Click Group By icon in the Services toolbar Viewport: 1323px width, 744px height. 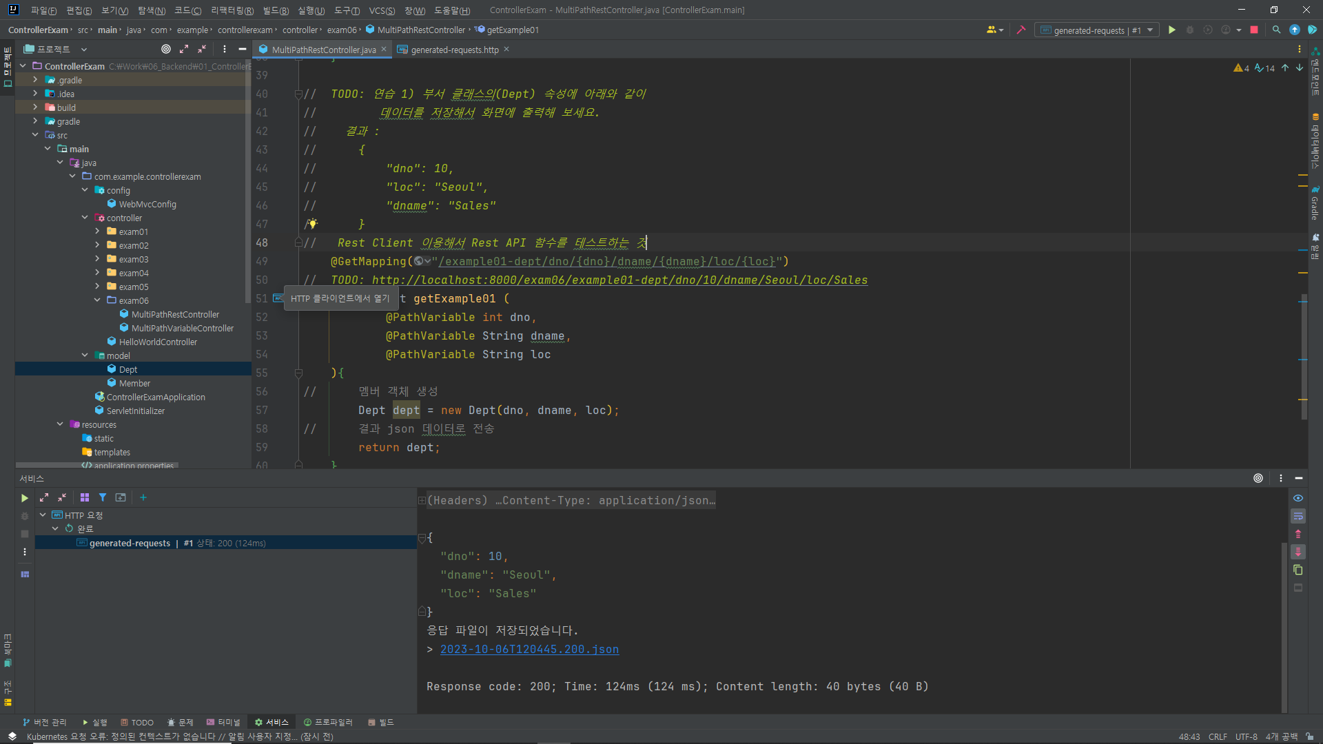point(85,497)
